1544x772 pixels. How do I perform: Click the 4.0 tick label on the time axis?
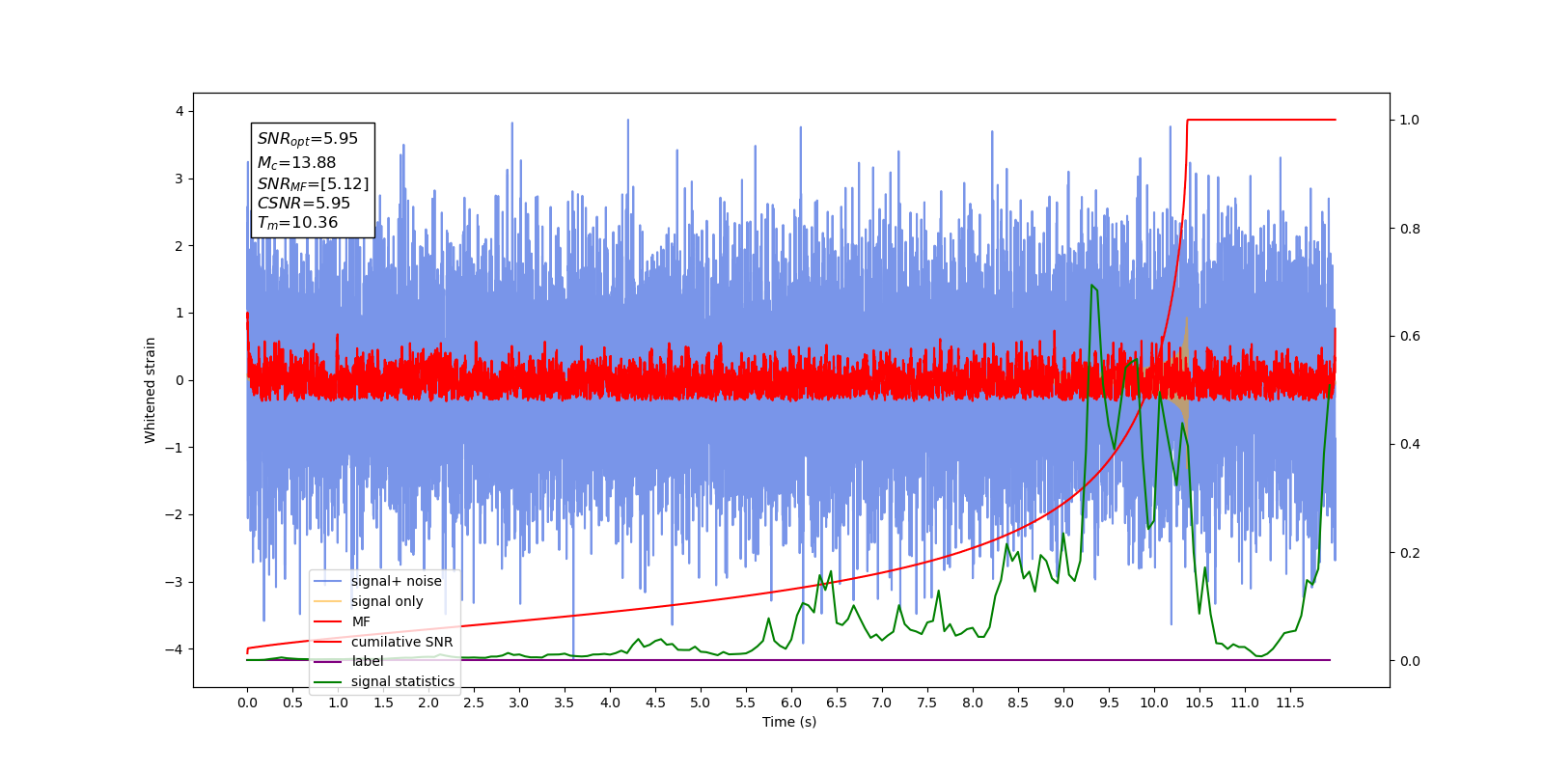click(610, 703)
